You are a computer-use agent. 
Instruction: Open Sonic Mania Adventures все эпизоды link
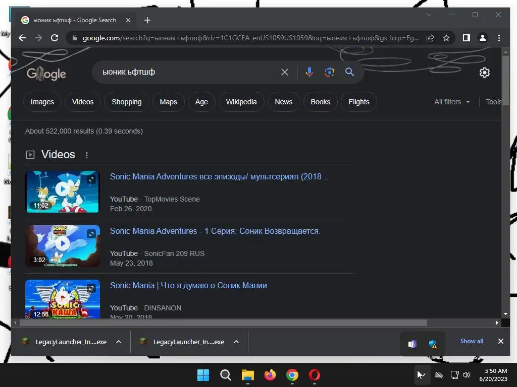220,177
